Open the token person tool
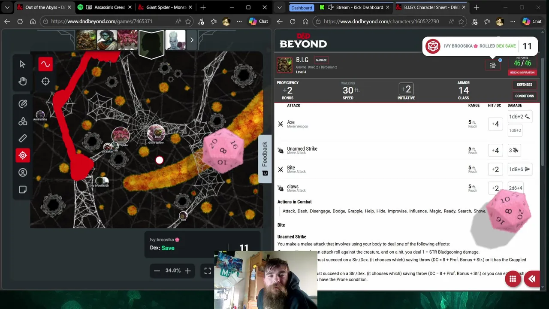The image size is (549, 309). click(x=23, y=173)
